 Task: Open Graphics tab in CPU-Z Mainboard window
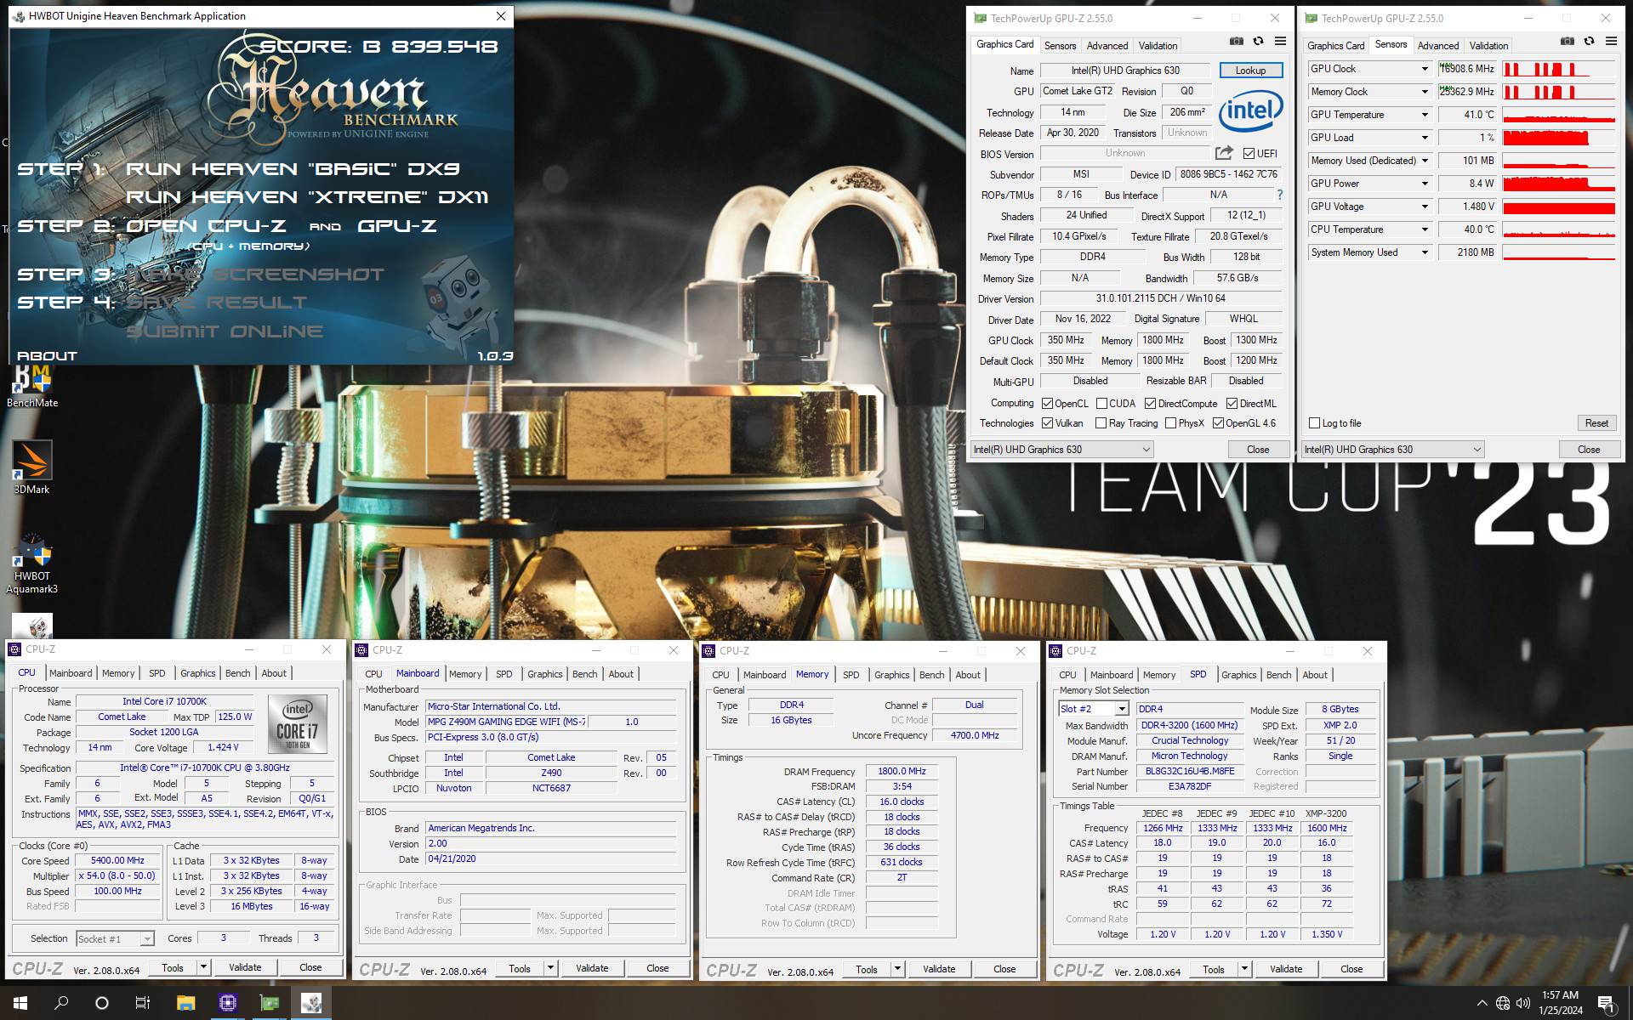(544, 674)
